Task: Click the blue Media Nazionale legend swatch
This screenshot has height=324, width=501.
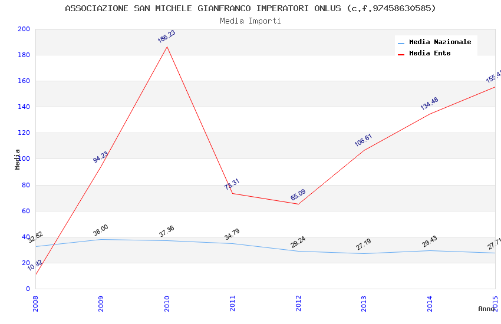Action: [x=401, y=43]
